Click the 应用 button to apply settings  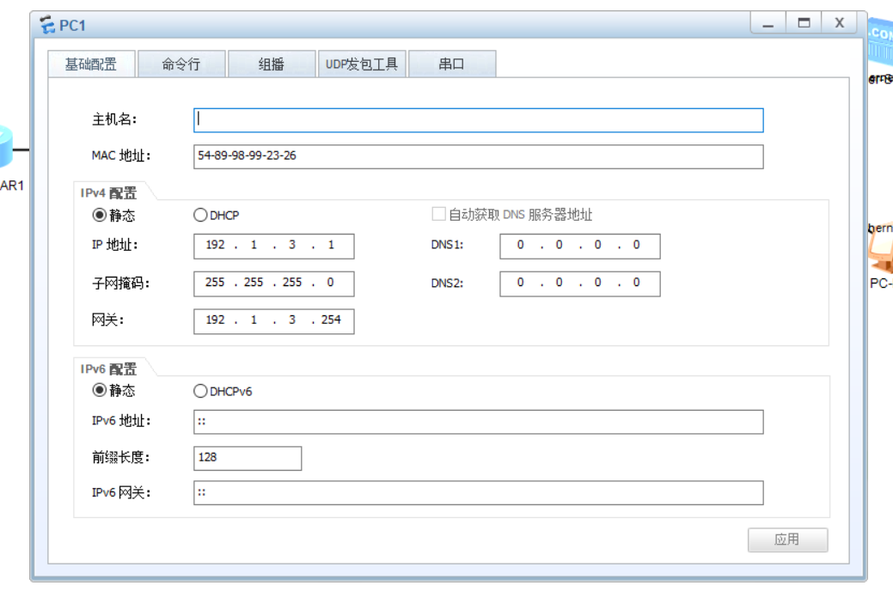787,540
